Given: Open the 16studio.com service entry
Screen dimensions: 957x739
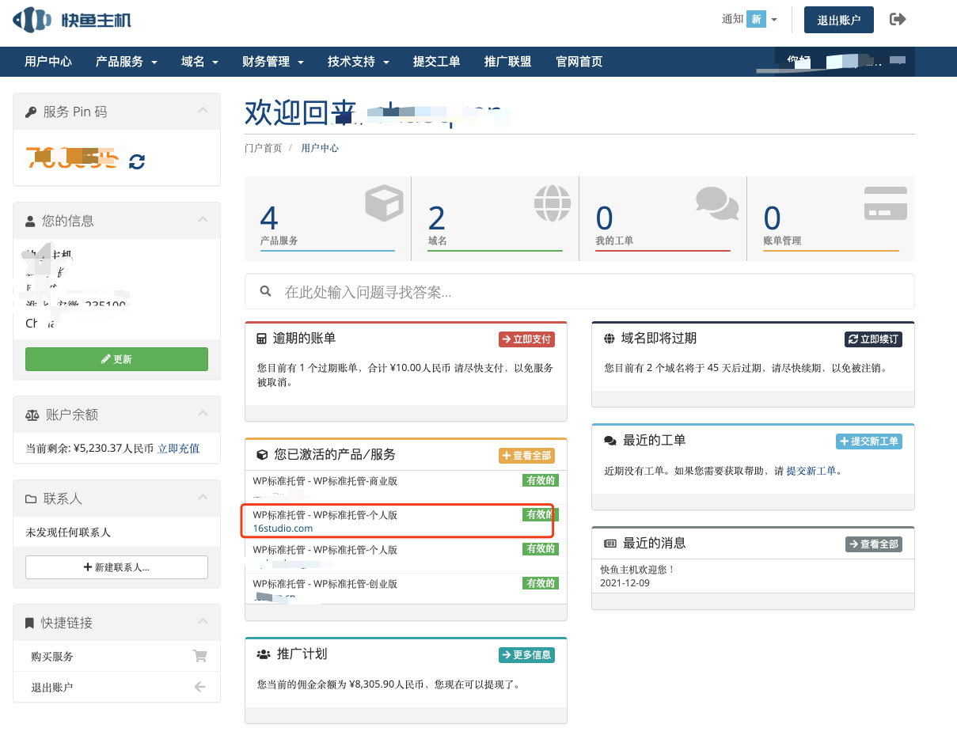Looking at the screenshot, I should click(283, 528).
